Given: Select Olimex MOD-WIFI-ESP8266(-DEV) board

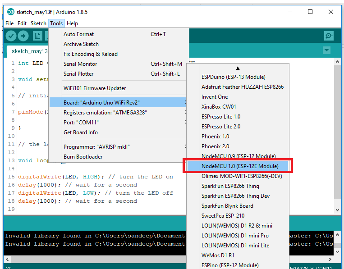Looking at the screenshot, I should 238,176.
